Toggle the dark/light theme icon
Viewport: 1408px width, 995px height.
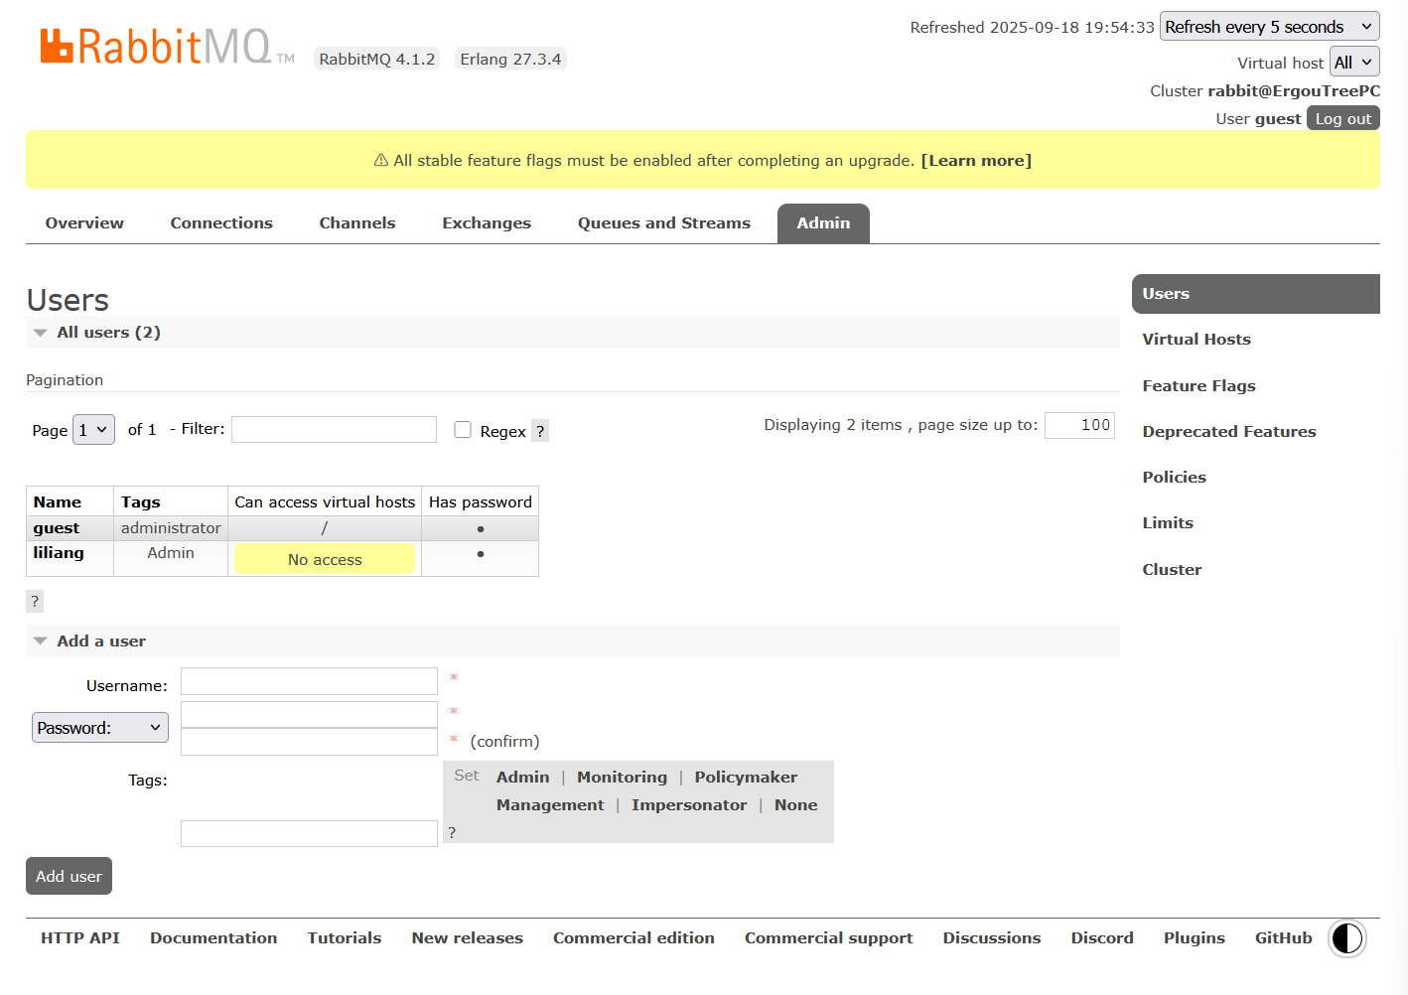[1346, 938]
